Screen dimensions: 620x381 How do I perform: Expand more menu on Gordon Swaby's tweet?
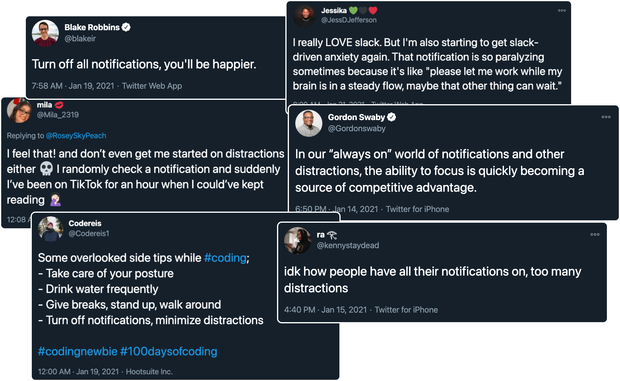pyautogui.click(x=606, y=117)
